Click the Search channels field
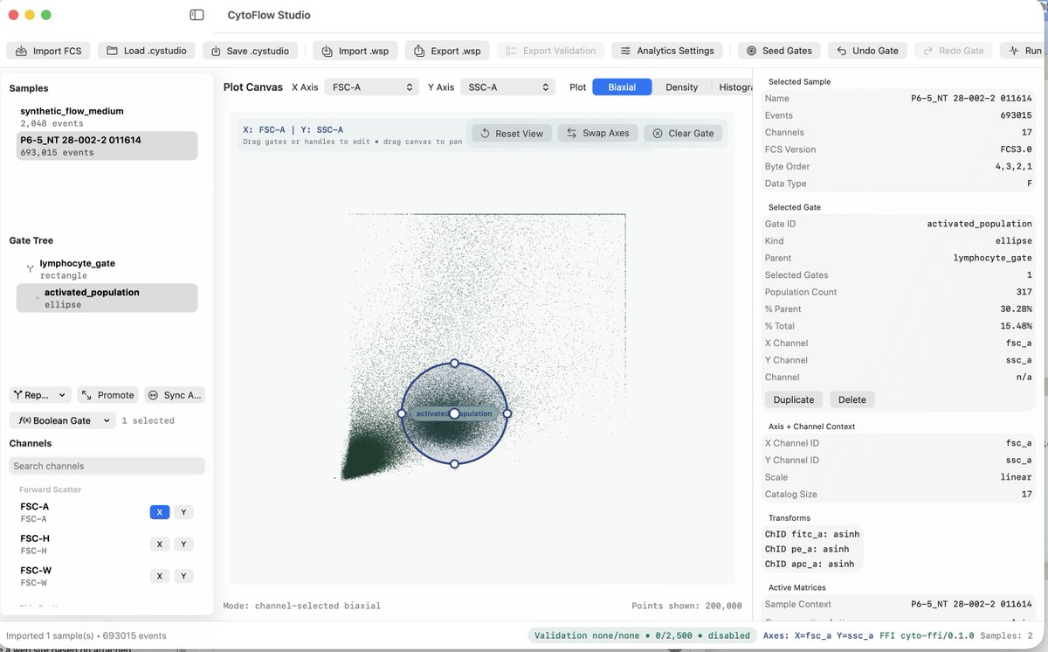The height and width of the screenshot is (652, 1048). click(x=107, y=466)
